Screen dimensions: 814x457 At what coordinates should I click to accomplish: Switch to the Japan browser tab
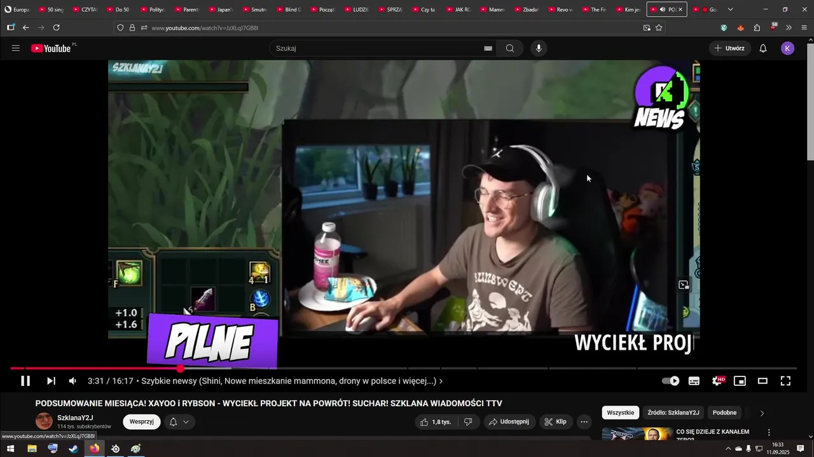pos(221,10)
